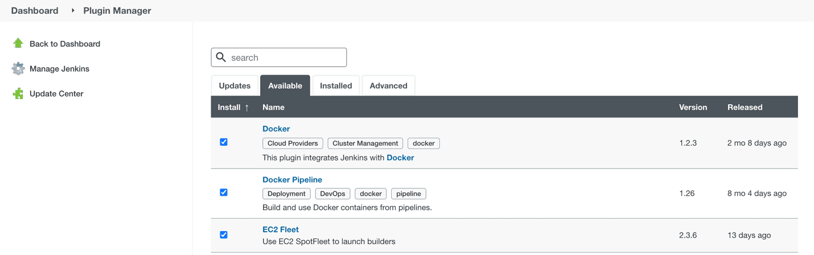Screen dimensions: 814x255
Task: Click the Manage Jenkins gear icon
Action: (18, 68)
